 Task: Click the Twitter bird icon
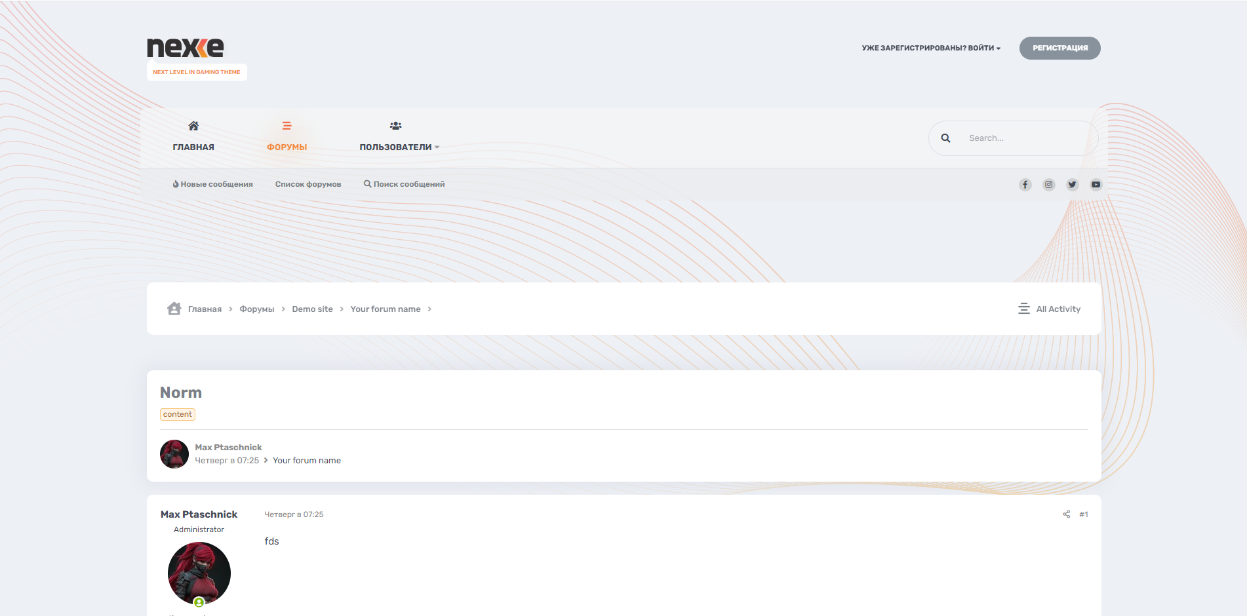[1072, 185]
